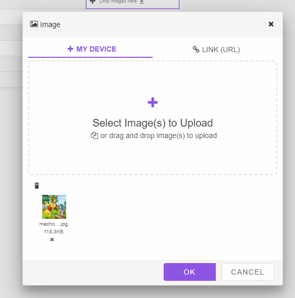Click the plus icon beside MY DEVICE
295x298 pixels.
(x=70, y=49)
